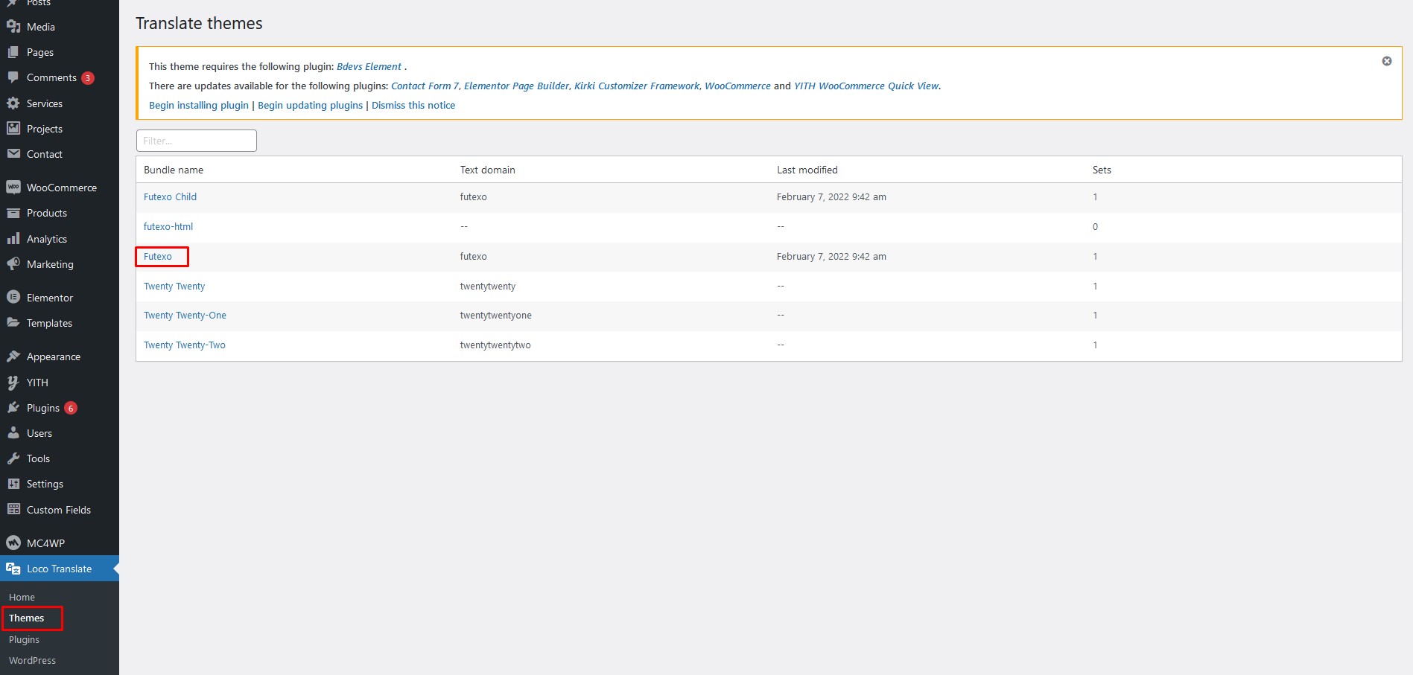Click the Bdevs Element plugin link
Viewport: 1413px width, 675px height.
pyautogui.click(x=369, y=67)
